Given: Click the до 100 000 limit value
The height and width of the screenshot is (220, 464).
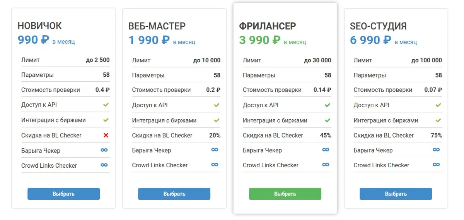Looking at the screenshot, I should (x=426, y=60).
